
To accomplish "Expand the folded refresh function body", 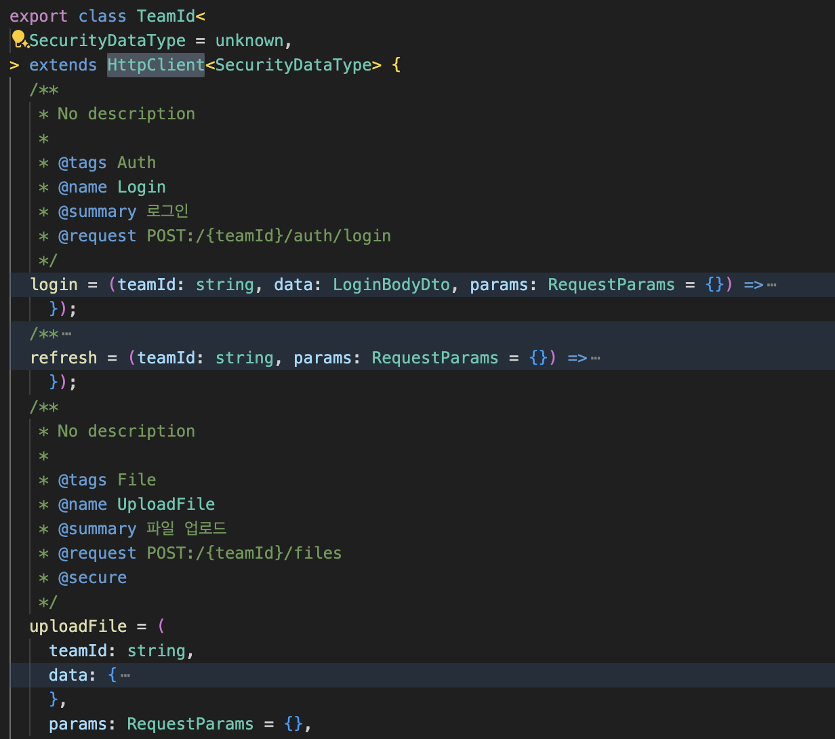I will (x=595, y=359).
